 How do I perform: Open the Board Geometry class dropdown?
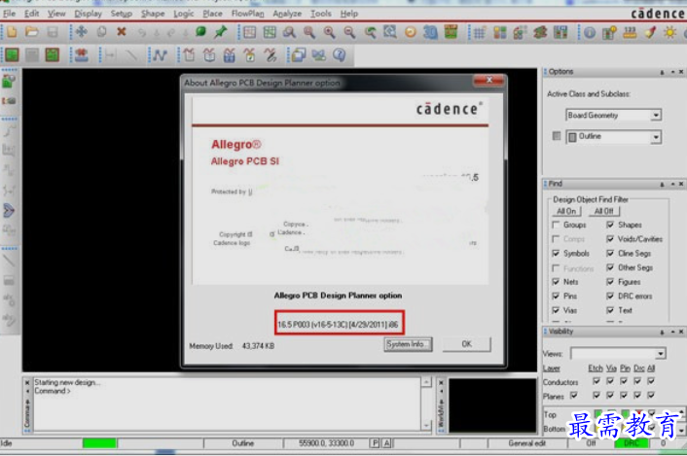tap(656, 116)
